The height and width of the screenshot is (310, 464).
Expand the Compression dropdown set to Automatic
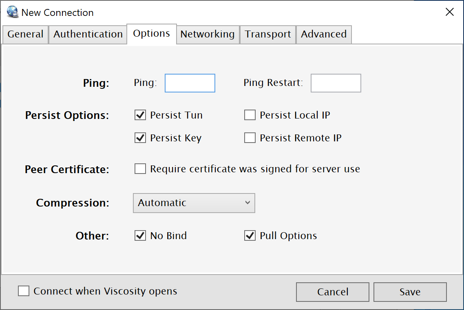click(194, 203)
